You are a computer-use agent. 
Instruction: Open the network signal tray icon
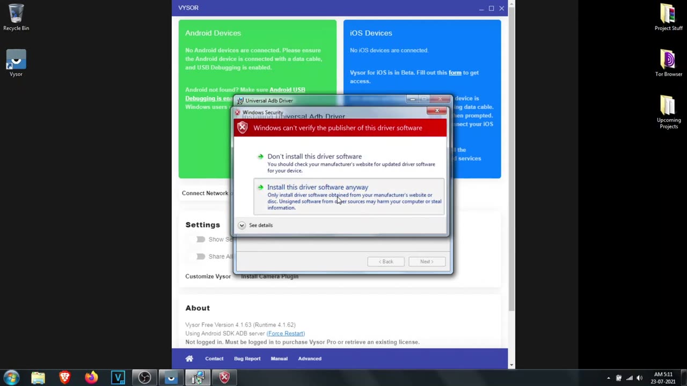pos(629,378)
